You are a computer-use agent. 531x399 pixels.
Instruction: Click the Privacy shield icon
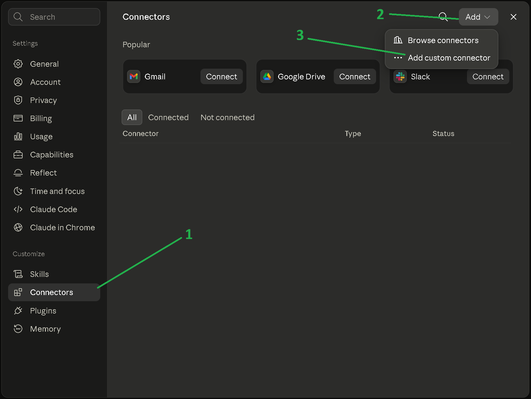pos(18,100)
